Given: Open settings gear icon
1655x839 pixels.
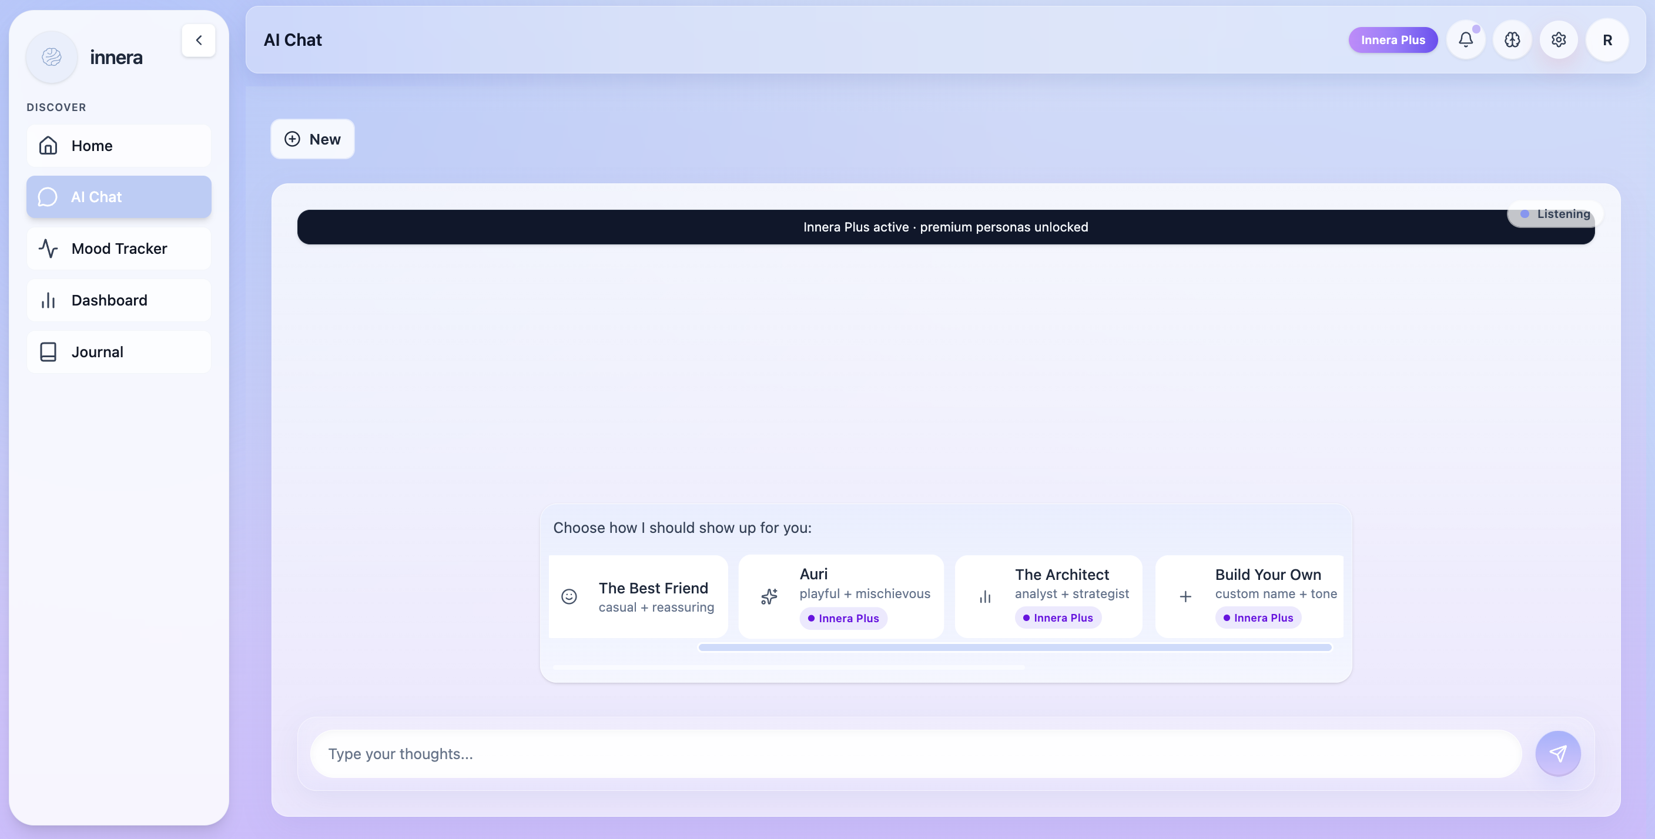Looking at the screenshot, I should pos(1559,40).
